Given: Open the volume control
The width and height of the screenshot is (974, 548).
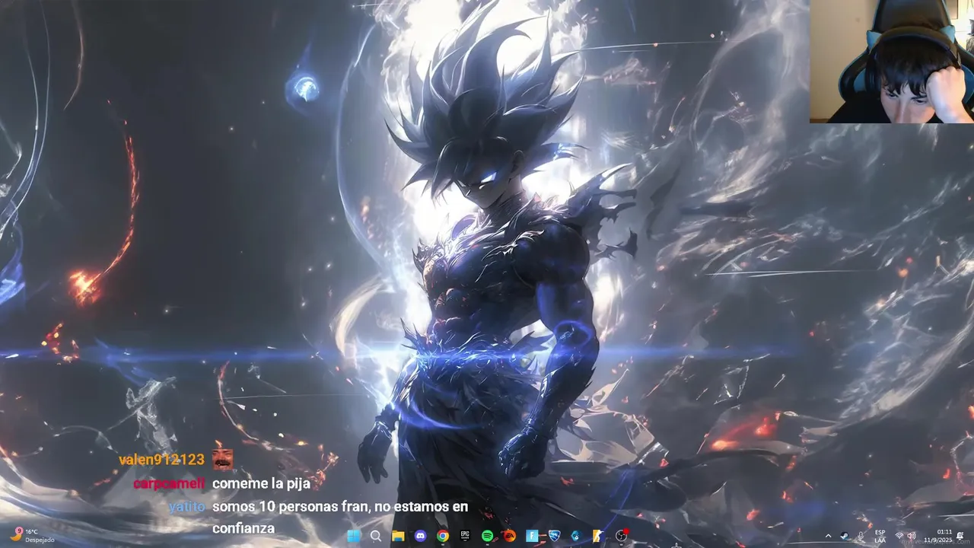Looking at the screenshot, I should [912, 536].
